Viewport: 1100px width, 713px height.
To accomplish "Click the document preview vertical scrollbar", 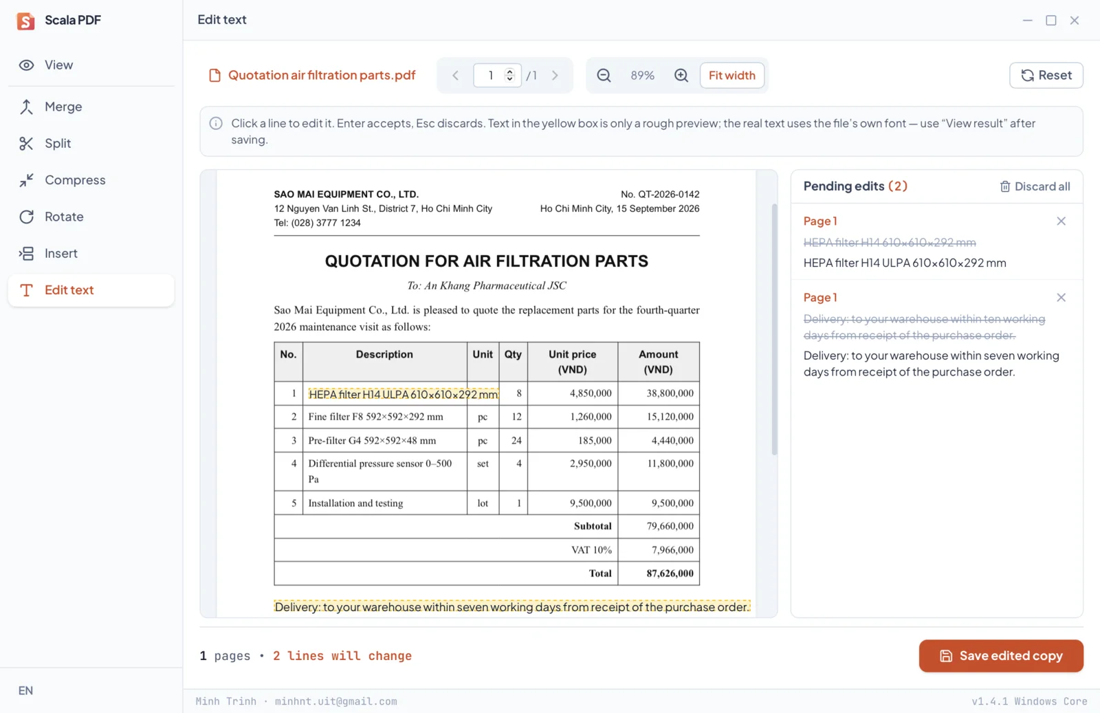I will (774, 329).
